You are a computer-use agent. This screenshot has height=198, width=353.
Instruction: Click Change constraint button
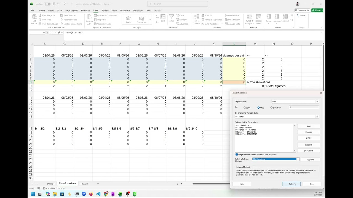click(x=309, y=132)
